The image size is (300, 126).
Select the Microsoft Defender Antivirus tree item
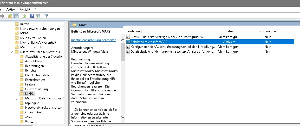click(40, 52)
